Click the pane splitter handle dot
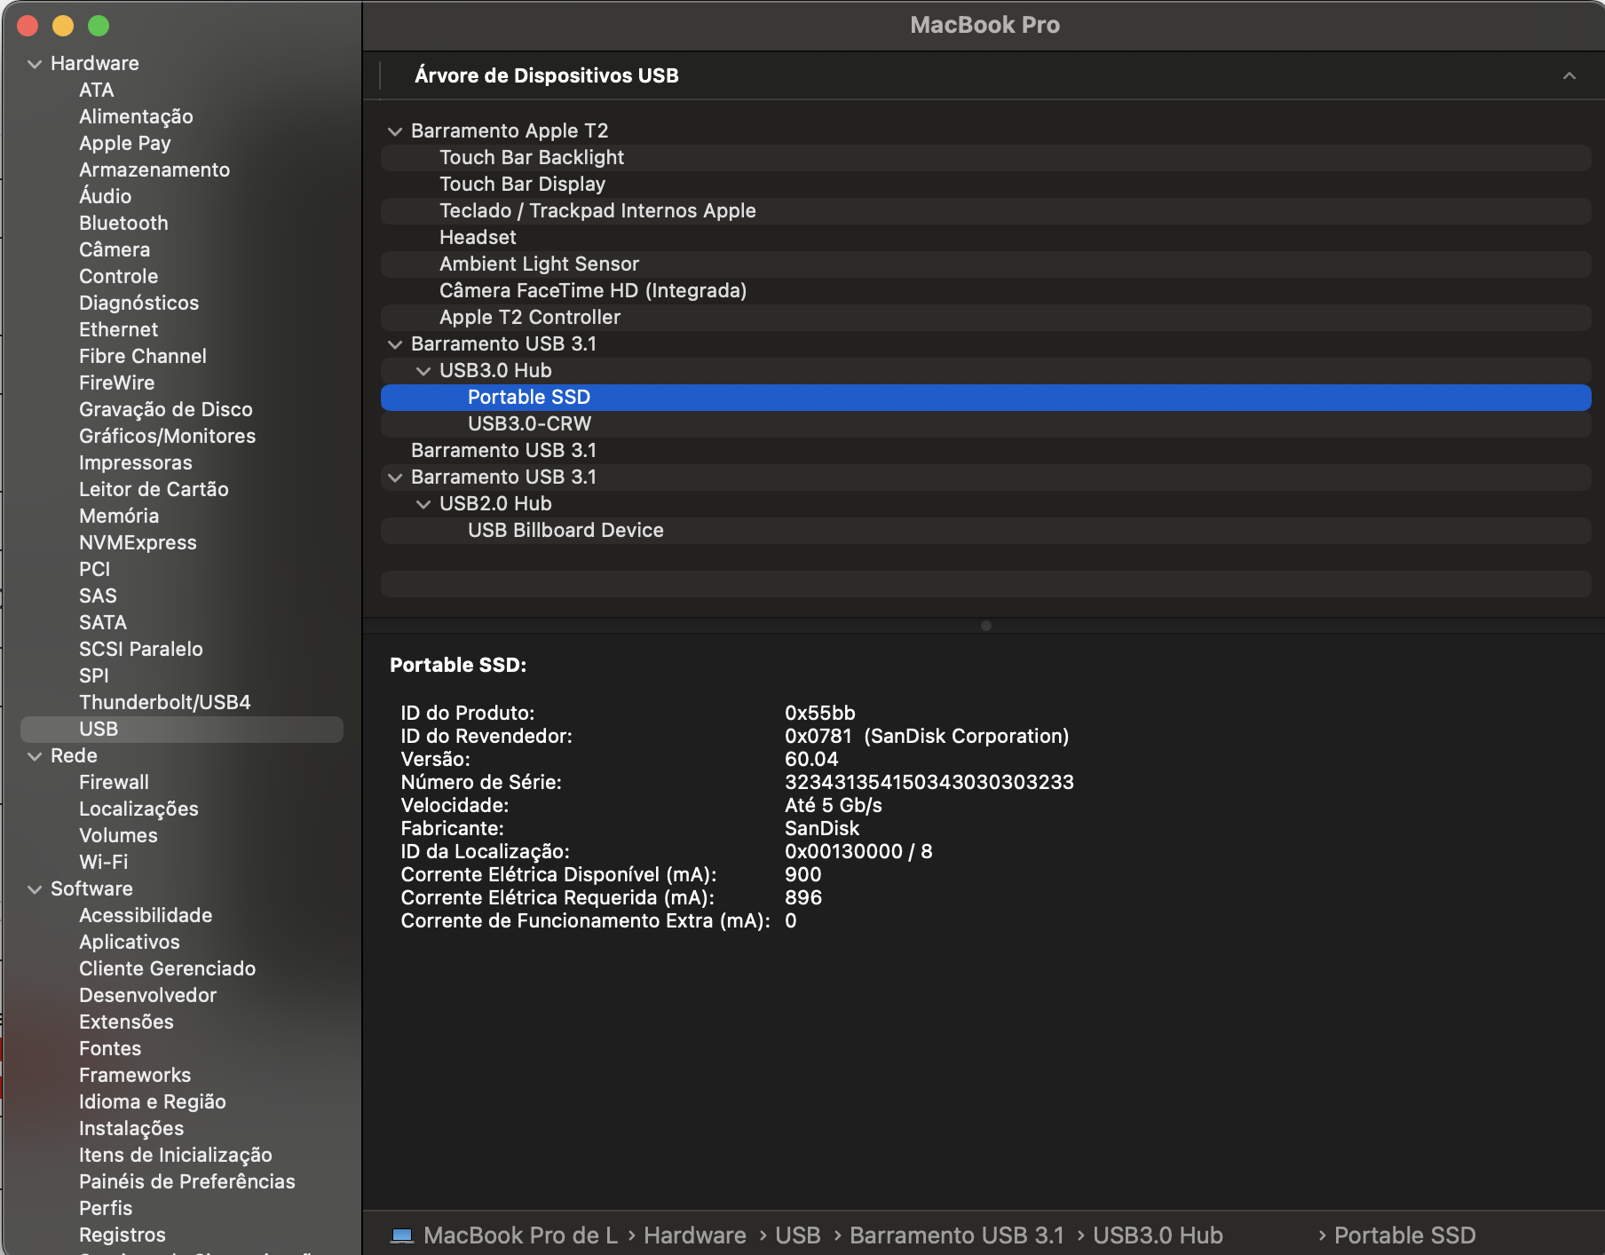 point(985,626)
